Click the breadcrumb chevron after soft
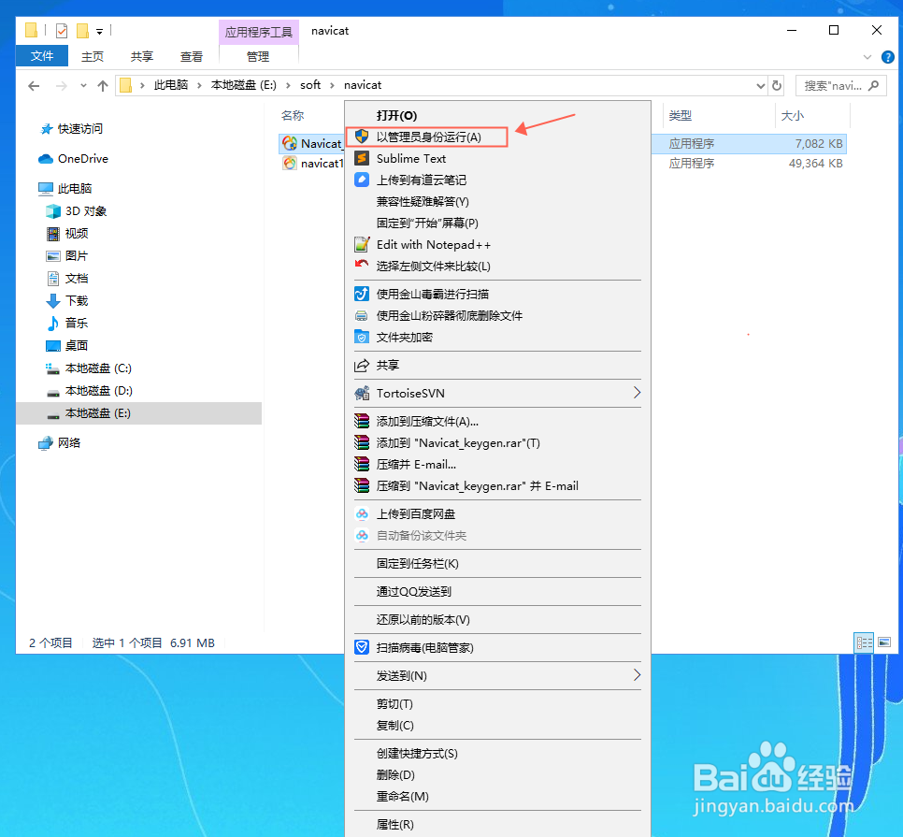Screen dimensions: 903x837 click(332, 85)
